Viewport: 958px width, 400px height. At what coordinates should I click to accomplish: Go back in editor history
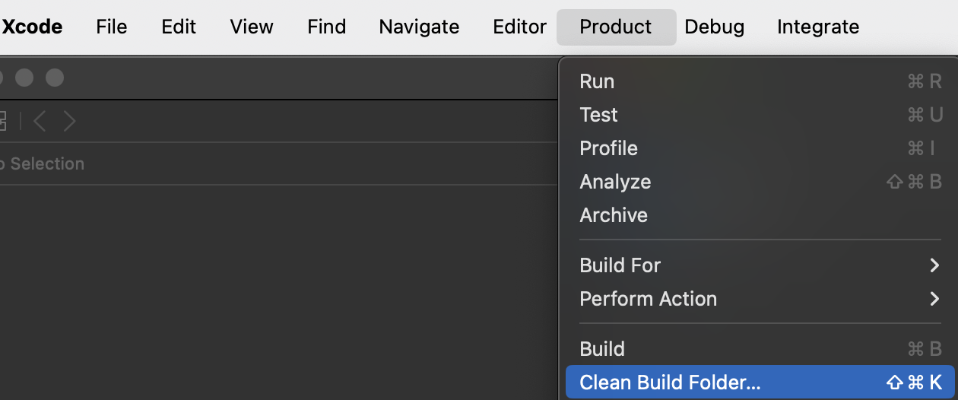(x=40, y=121)
